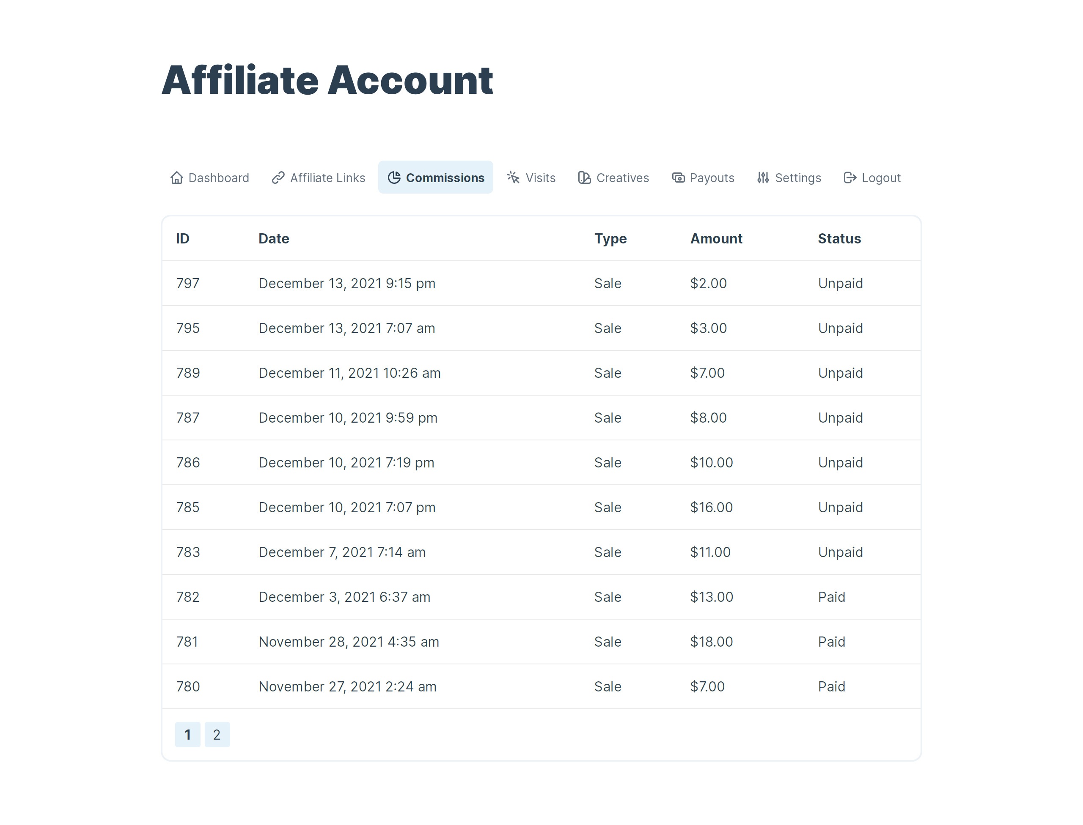This screenshot has height=825, width=1083.
Task: Click the Logout exit arrow icon
Action: tap(850, 178)
